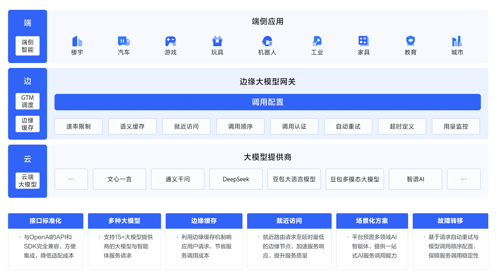
Task: Select the 汽车 car icon
Action: [x=124, y=41]
